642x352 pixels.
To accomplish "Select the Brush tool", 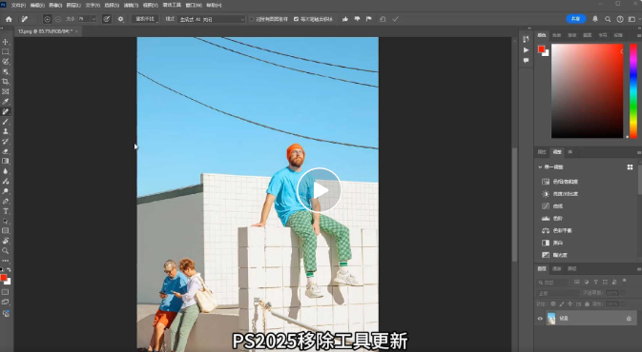I will coord(6,122).
